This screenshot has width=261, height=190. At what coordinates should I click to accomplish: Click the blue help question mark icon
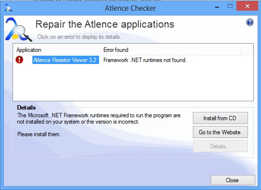click(250, 22)
